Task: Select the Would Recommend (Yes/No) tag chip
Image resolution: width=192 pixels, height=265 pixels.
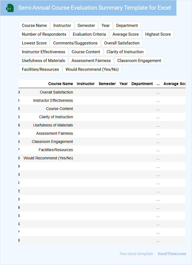Action: 92,69
